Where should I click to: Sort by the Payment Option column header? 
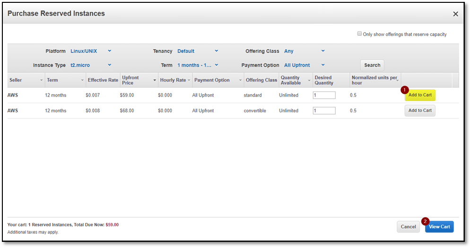218,80
